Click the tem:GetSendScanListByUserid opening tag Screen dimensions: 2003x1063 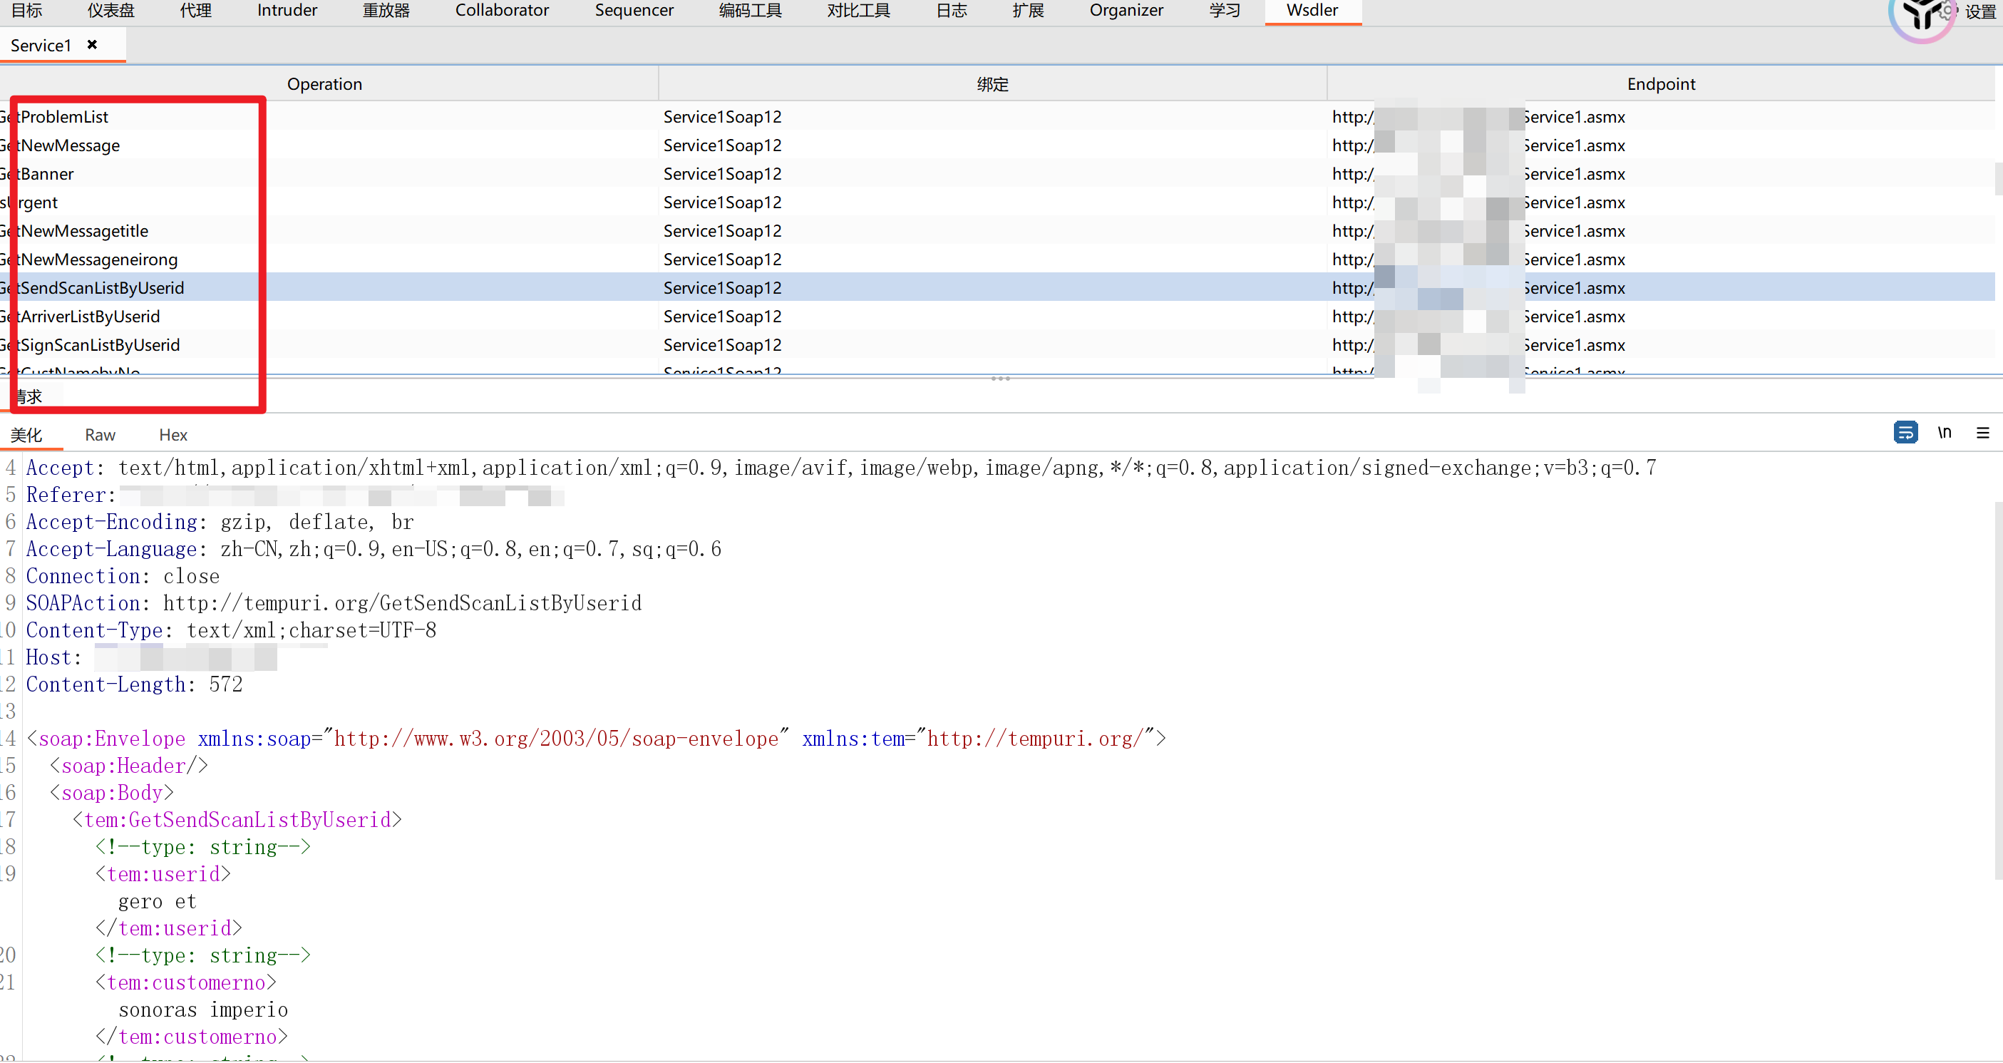[237, 821]
